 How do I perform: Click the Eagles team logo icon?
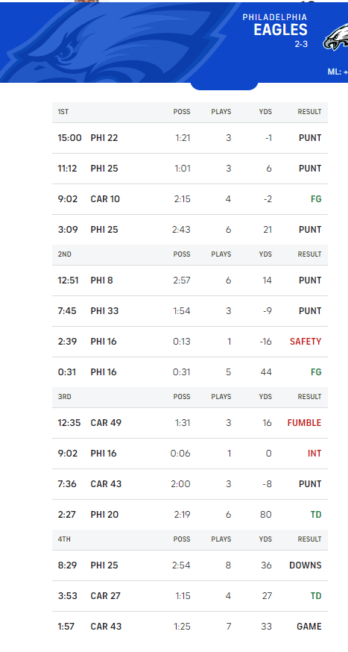(335, 37)
